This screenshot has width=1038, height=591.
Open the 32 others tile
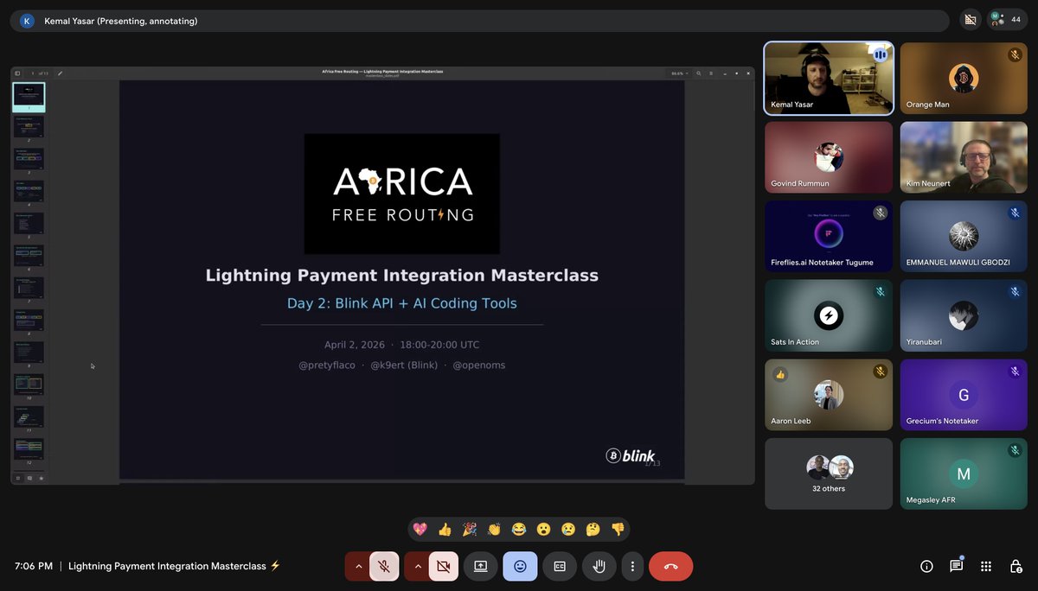point(829,474)
